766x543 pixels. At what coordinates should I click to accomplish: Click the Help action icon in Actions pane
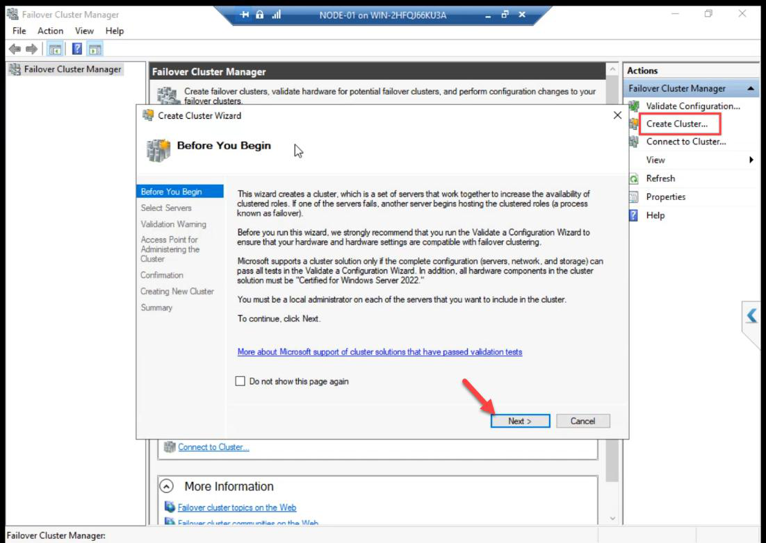pos(634,215)
